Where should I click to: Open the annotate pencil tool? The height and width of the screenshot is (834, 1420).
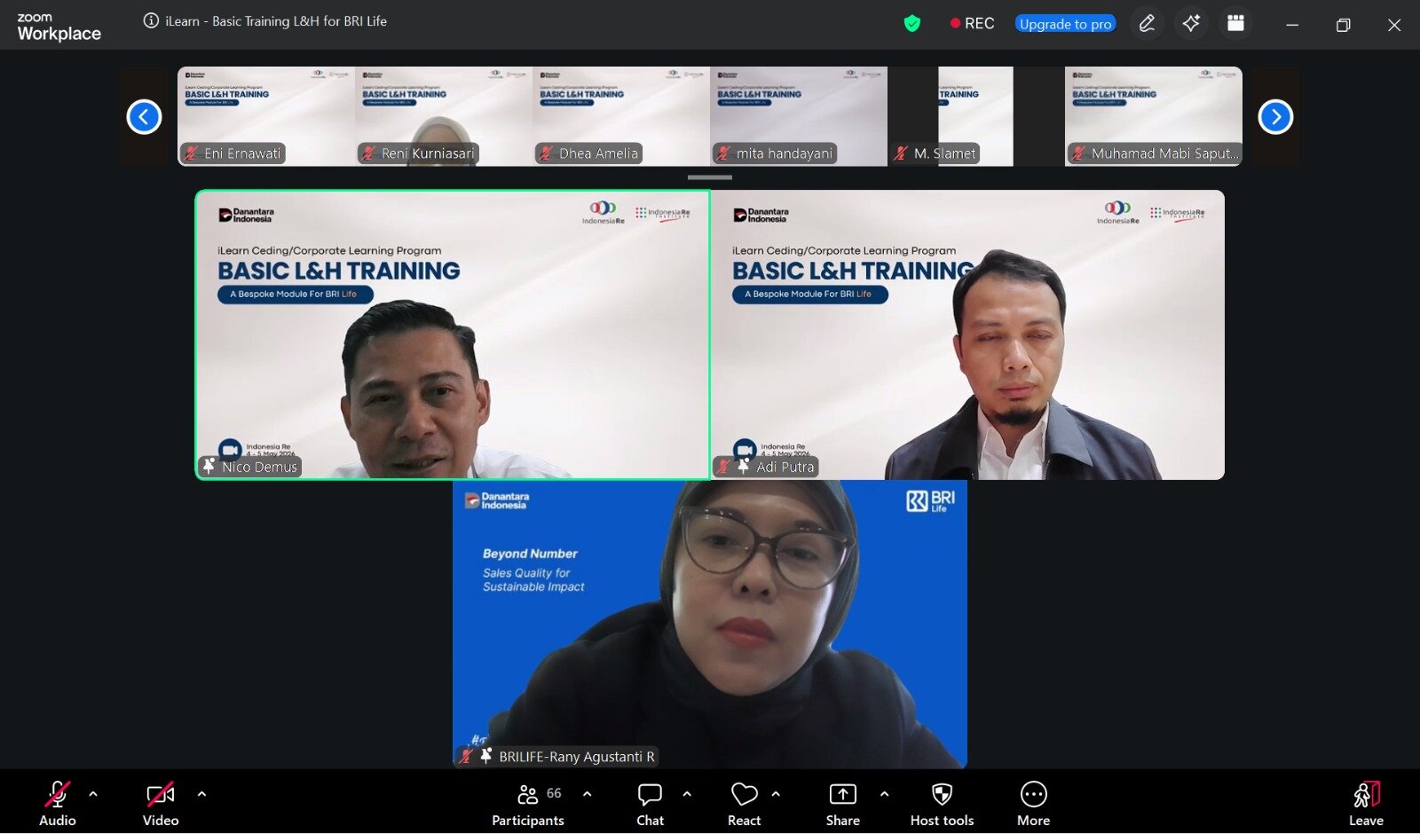click(x=1147, y=24)
